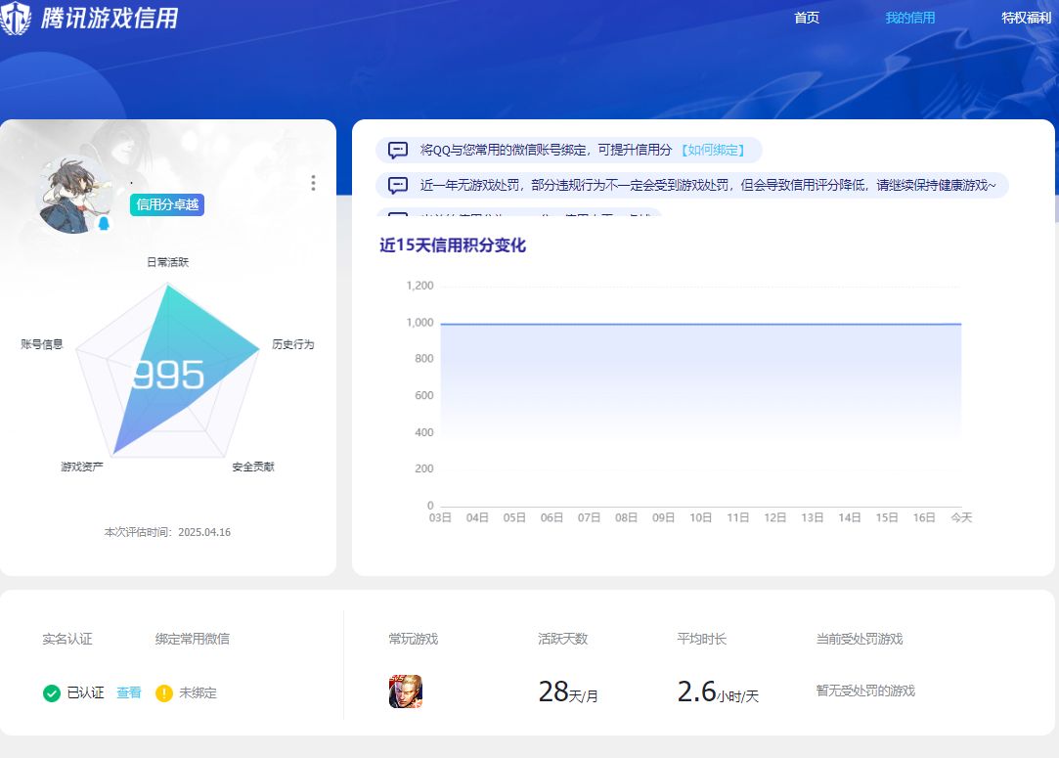
Task: Click the 近一年无游戏处罚 notice message
Action: [x=708, y=185]
